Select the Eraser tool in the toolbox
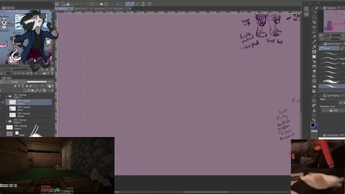Viewport: 345px width, 194px height. (314, 71)
